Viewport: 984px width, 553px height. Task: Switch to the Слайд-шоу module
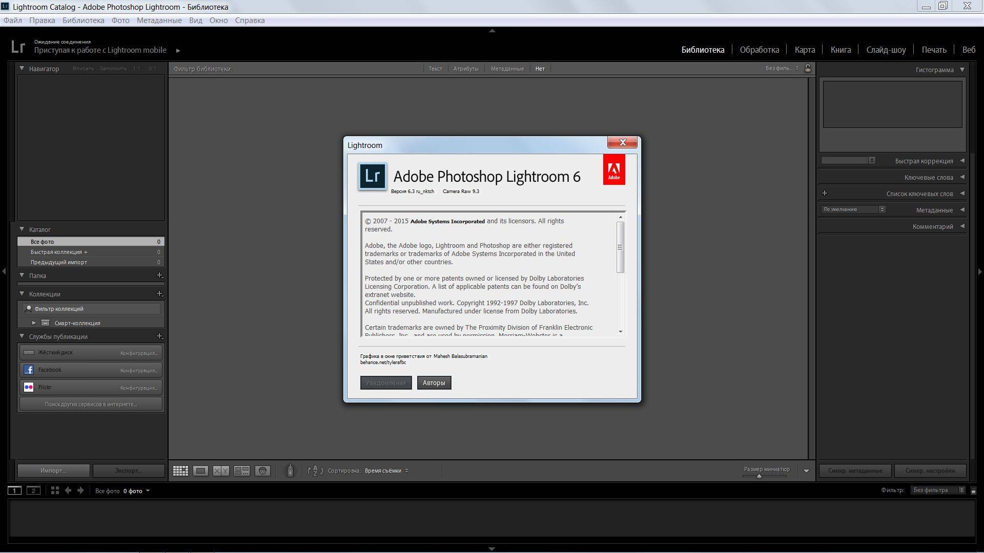(886, 50)
